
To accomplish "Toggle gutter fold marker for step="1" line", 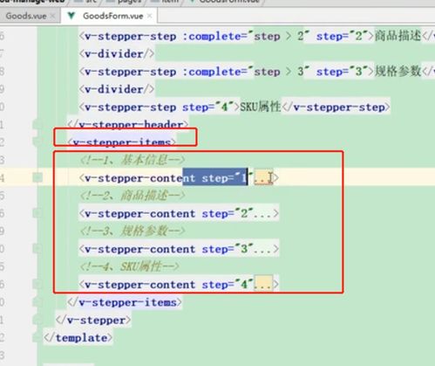I will (37, 177).
